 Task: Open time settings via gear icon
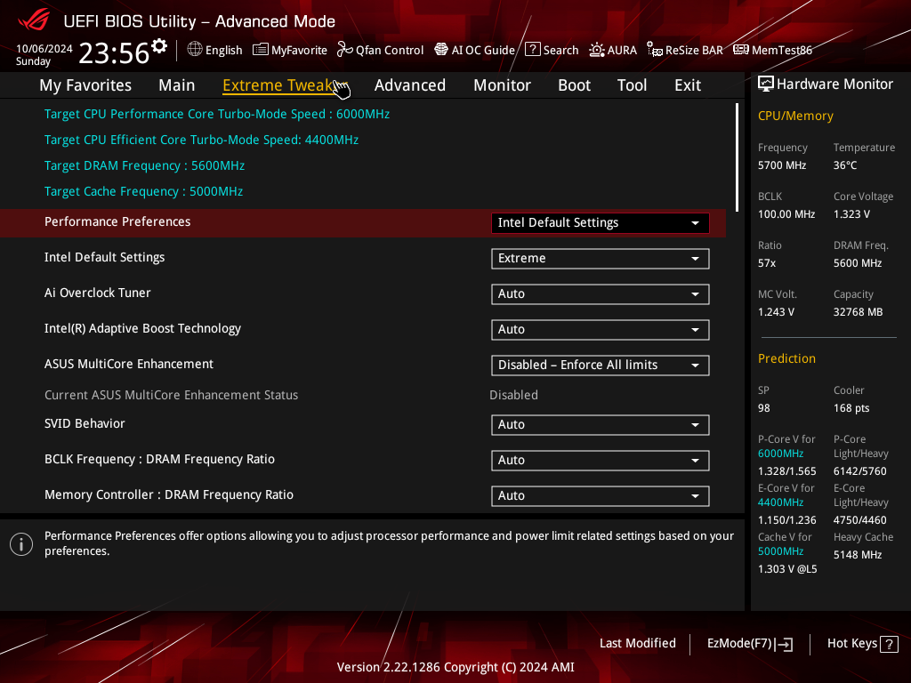pyautogui.click(x=159, y=45)
